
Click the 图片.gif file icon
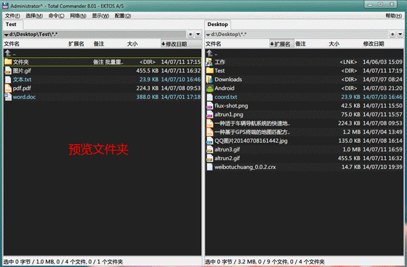tap(7, 70)
